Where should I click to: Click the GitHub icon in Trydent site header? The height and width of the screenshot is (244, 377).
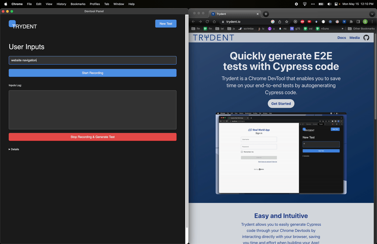point(366,37)
